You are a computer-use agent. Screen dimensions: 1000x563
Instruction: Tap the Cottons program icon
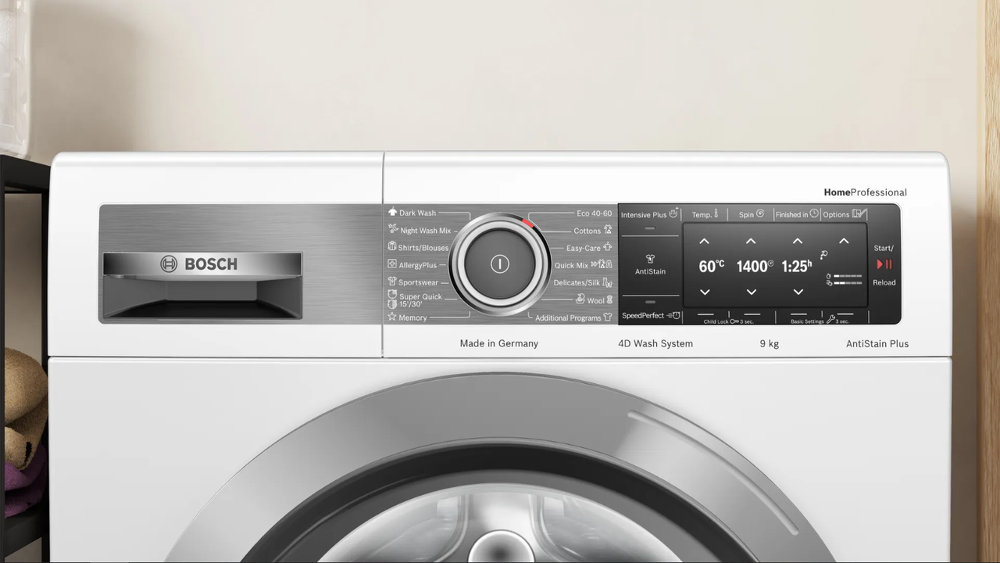click(x=608, y=230)
